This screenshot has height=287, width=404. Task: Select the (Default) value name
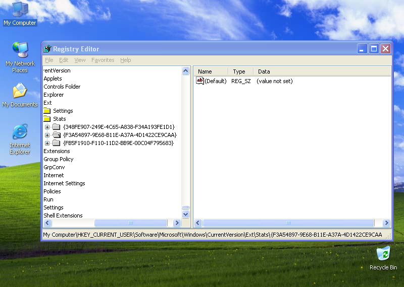pos(216,81)
